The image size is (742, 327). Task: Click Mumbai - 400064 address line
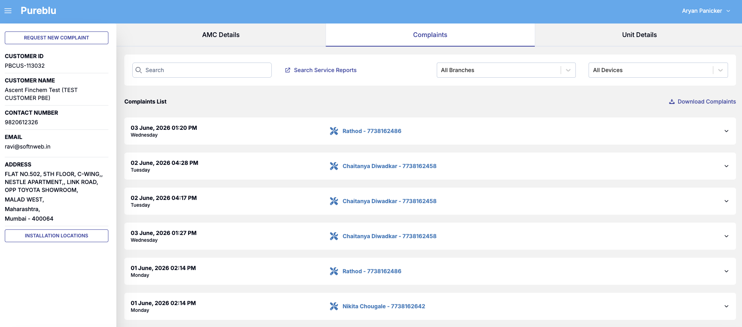coord(29,219)
